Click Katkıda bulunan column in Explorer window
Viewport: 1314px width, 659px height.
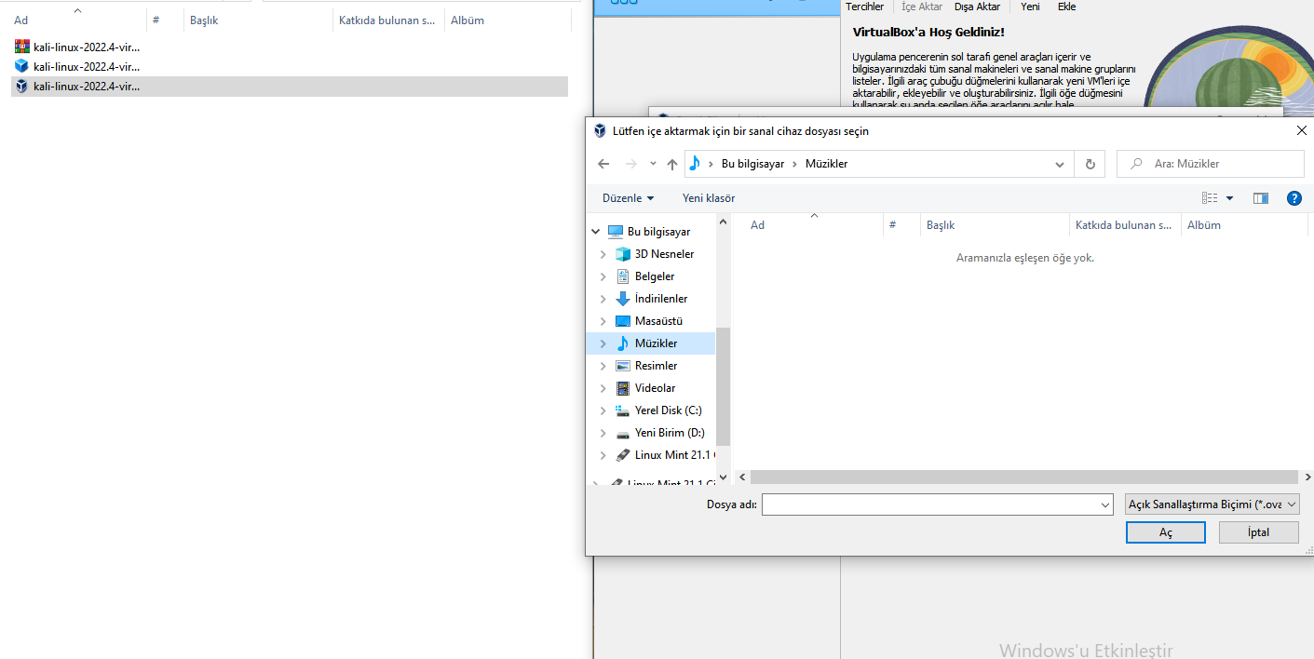(x=388, y=20)
